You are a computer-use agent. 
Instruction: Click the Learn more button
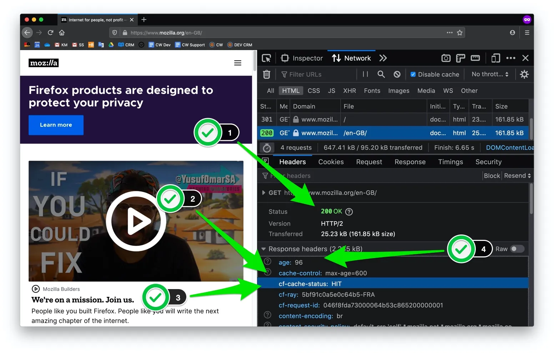(56, 125)
